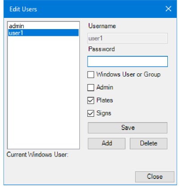This screenshot has height=187, width=179.
Task: Click the Close button at bottom
Action: 155,177
